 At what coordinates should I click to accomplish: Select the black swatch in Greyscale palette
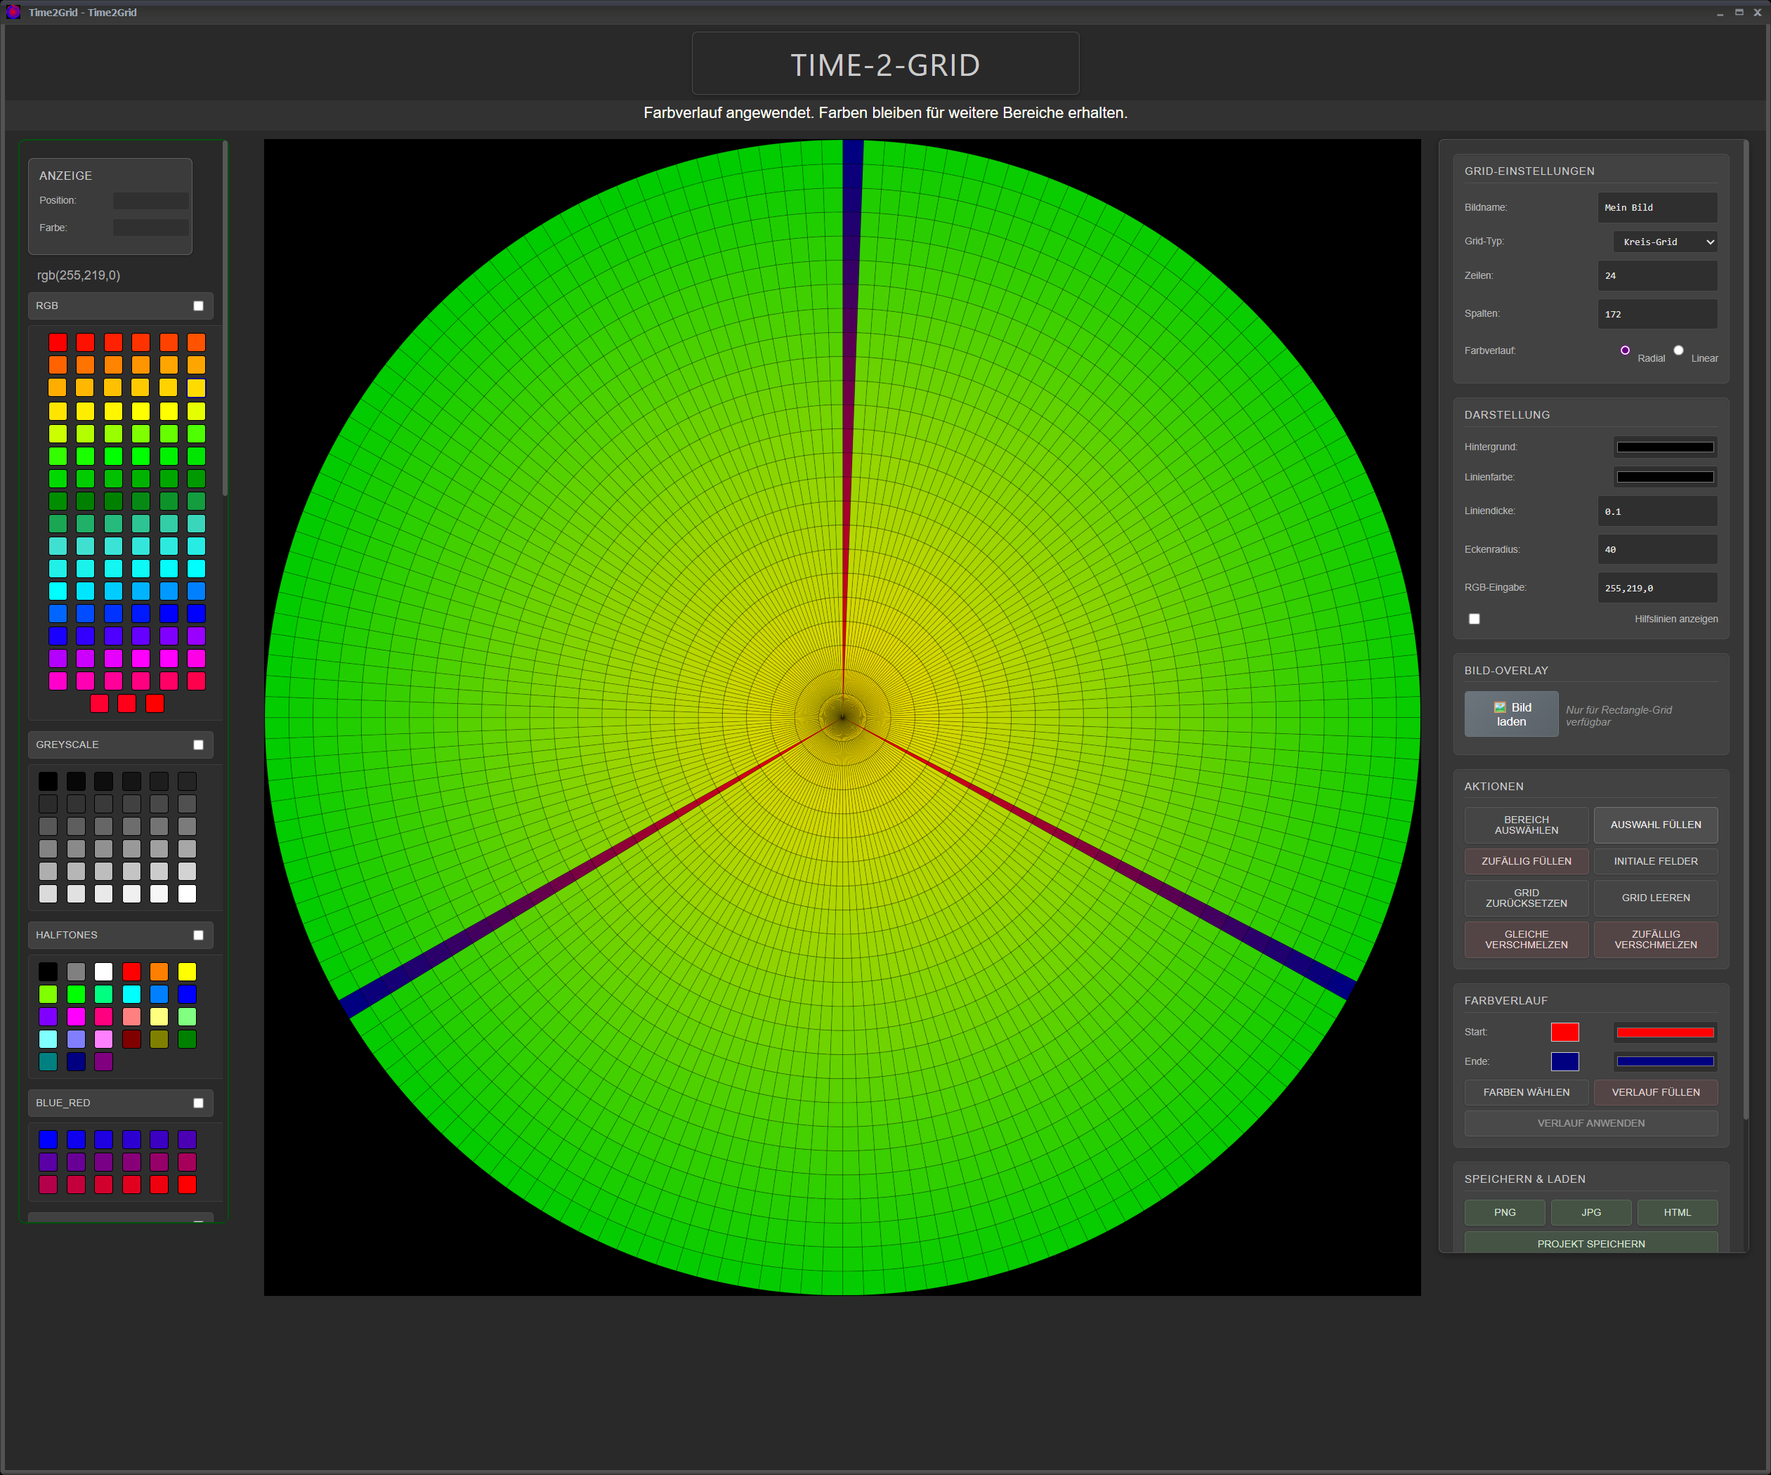[48, 781]
